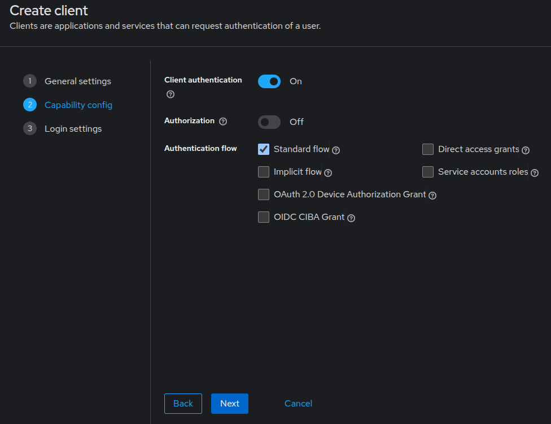551x424 pixels.
Task: Cancel client creation
Action: pos(298,404)
